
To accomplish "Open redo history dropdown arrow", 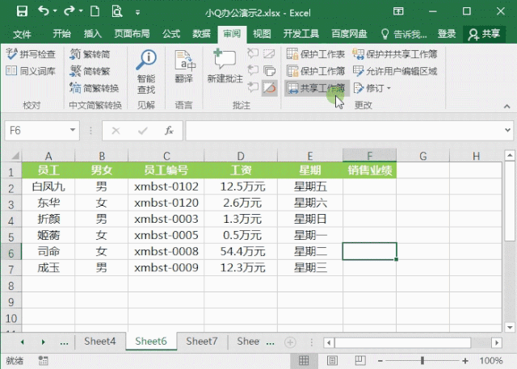I will click(x=81, y=11).
